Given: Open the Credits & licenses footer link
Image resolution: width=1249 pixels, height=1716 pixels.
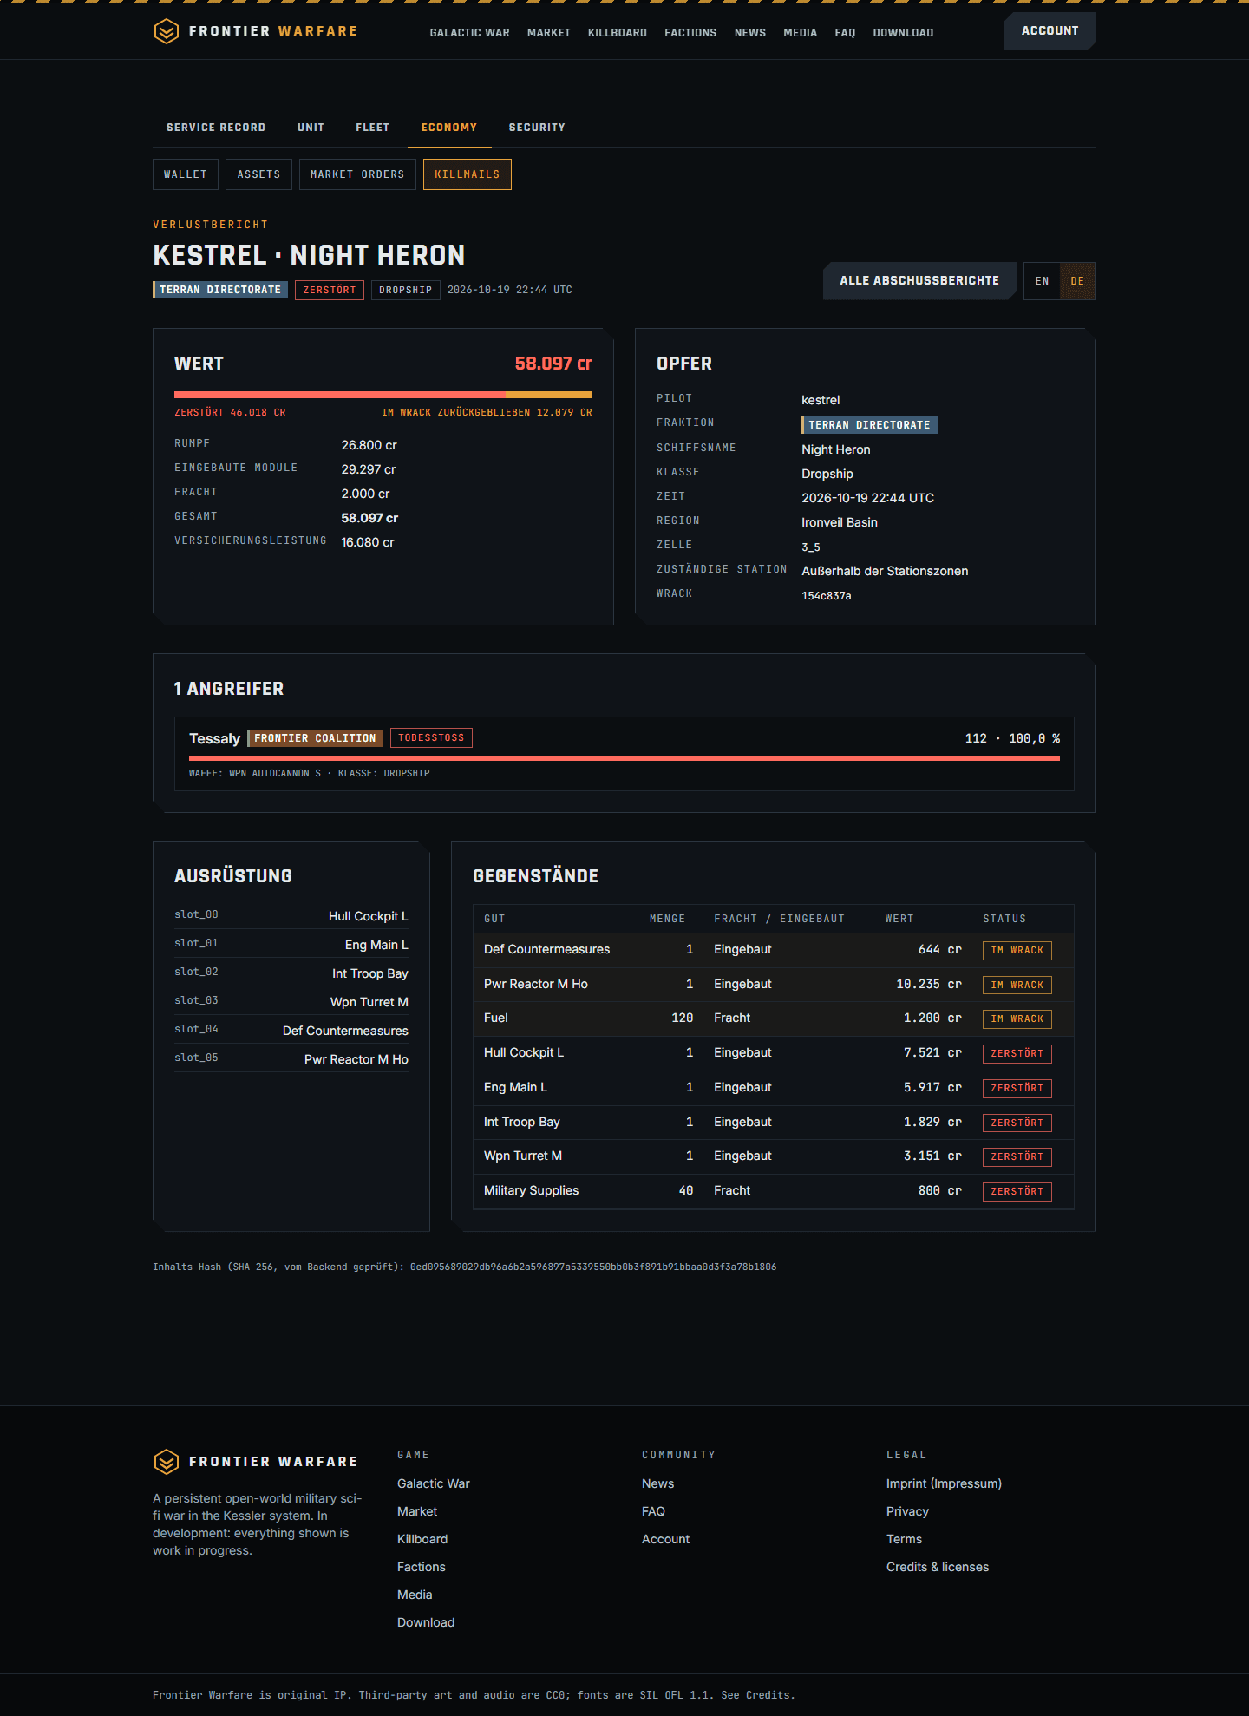Looking at the screenshot, I should 938,1567.
